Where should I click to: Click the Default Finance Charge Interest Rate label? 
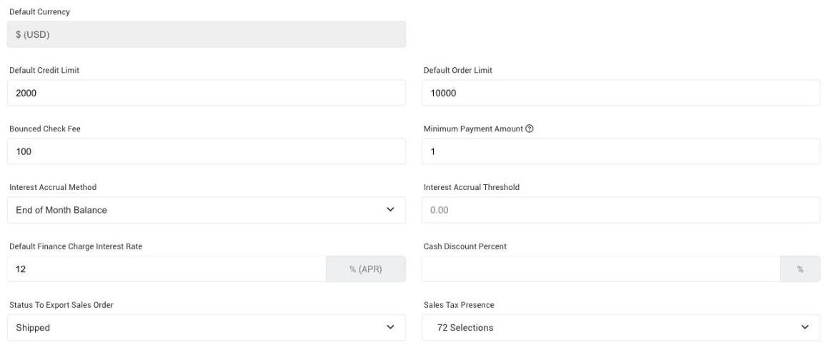[x=76, y=246]
